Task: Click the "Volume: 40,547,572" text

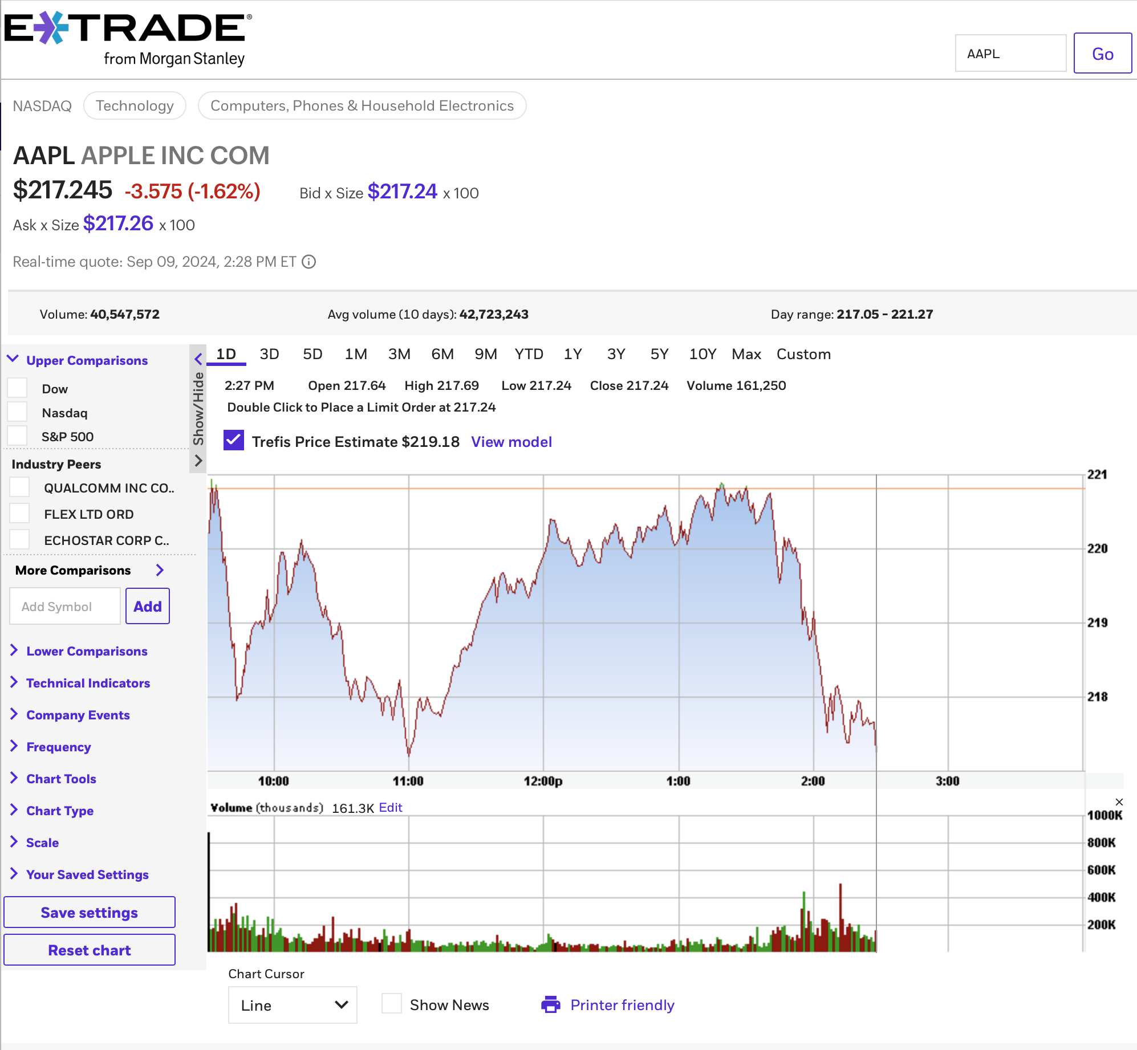Action: (x=100, y=314)
